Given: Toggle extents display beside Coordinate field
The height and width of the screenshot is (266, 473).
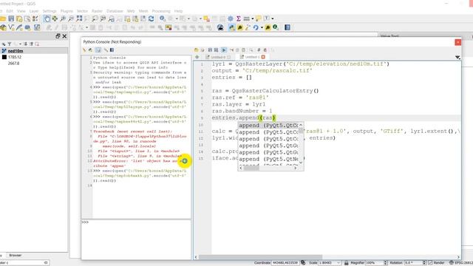Looking at the screenshot, I should click(x=303, y=263).
